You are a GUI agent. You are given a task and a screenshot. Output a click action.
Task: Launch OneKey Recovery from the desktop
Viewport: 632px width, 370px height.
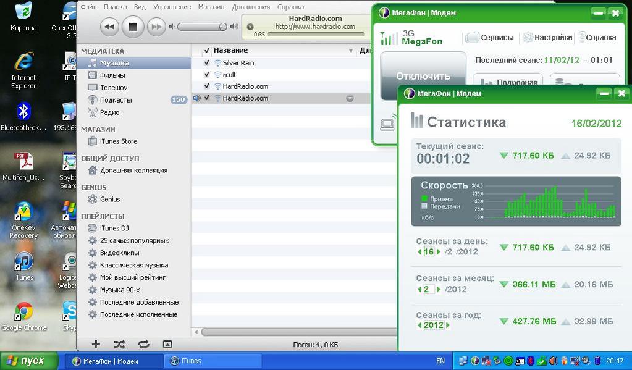point(23,221)
